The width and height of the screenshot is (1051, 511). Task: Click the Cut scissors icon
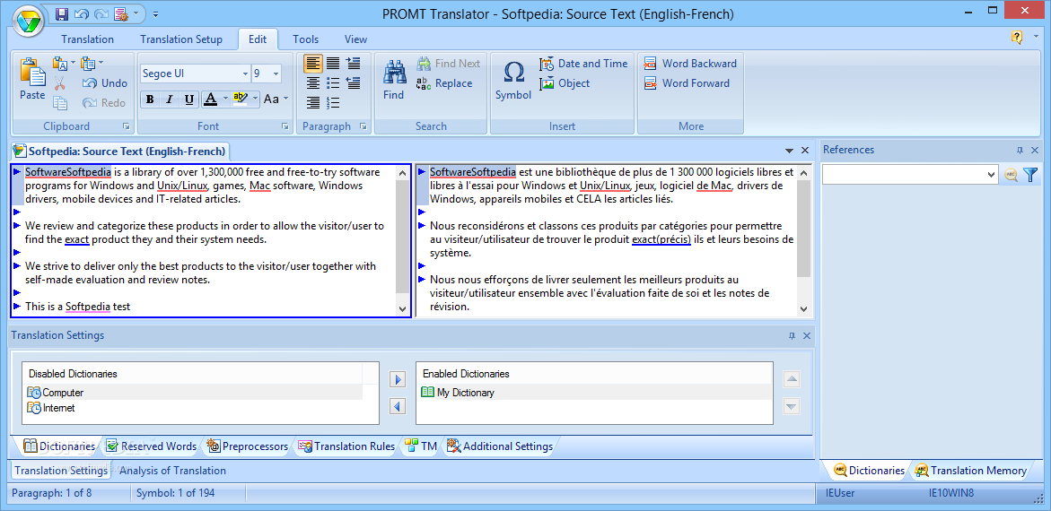pos(59,83)
